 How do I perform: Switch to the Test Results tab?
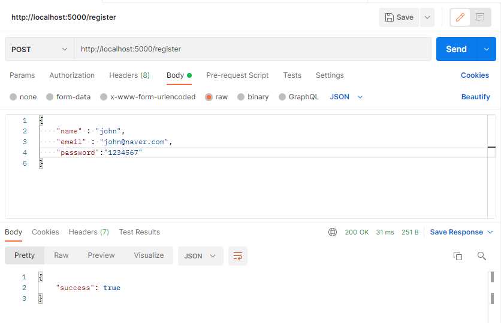coord(139,232)
